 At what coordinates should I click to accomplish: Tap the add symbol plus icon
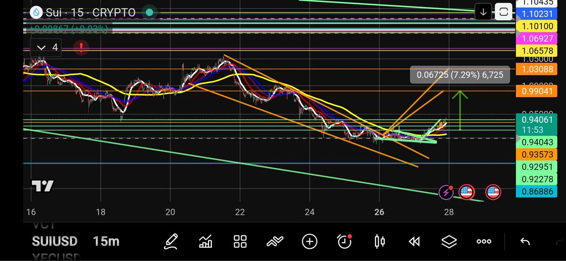pos(309,242)
